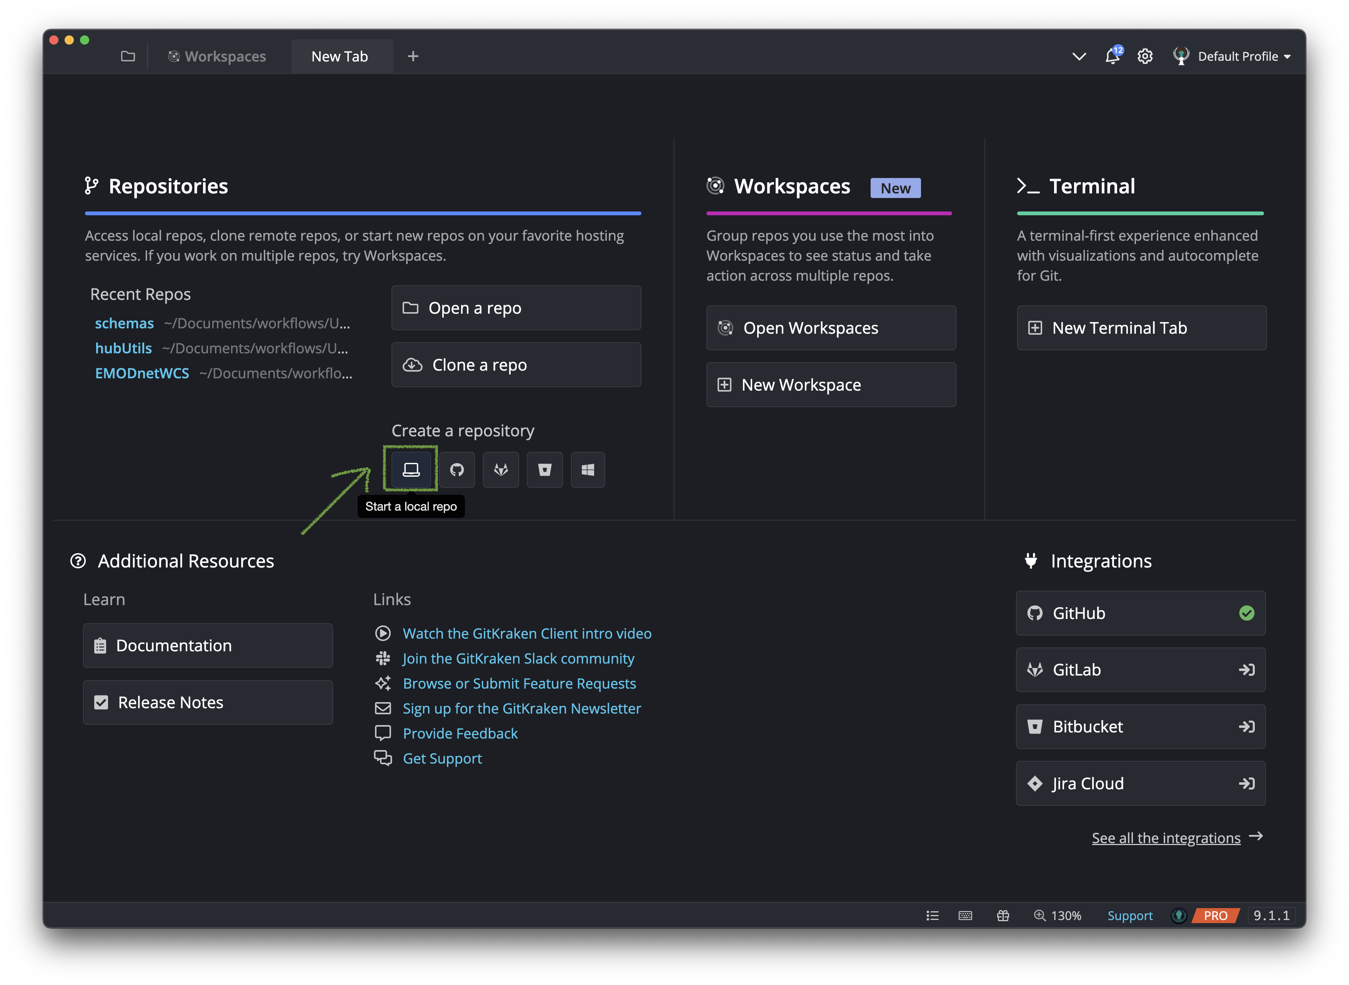The image size is (1349, 985).
Task: Click the envelope icon beside Newsletter link
Action: coord(383,708)
